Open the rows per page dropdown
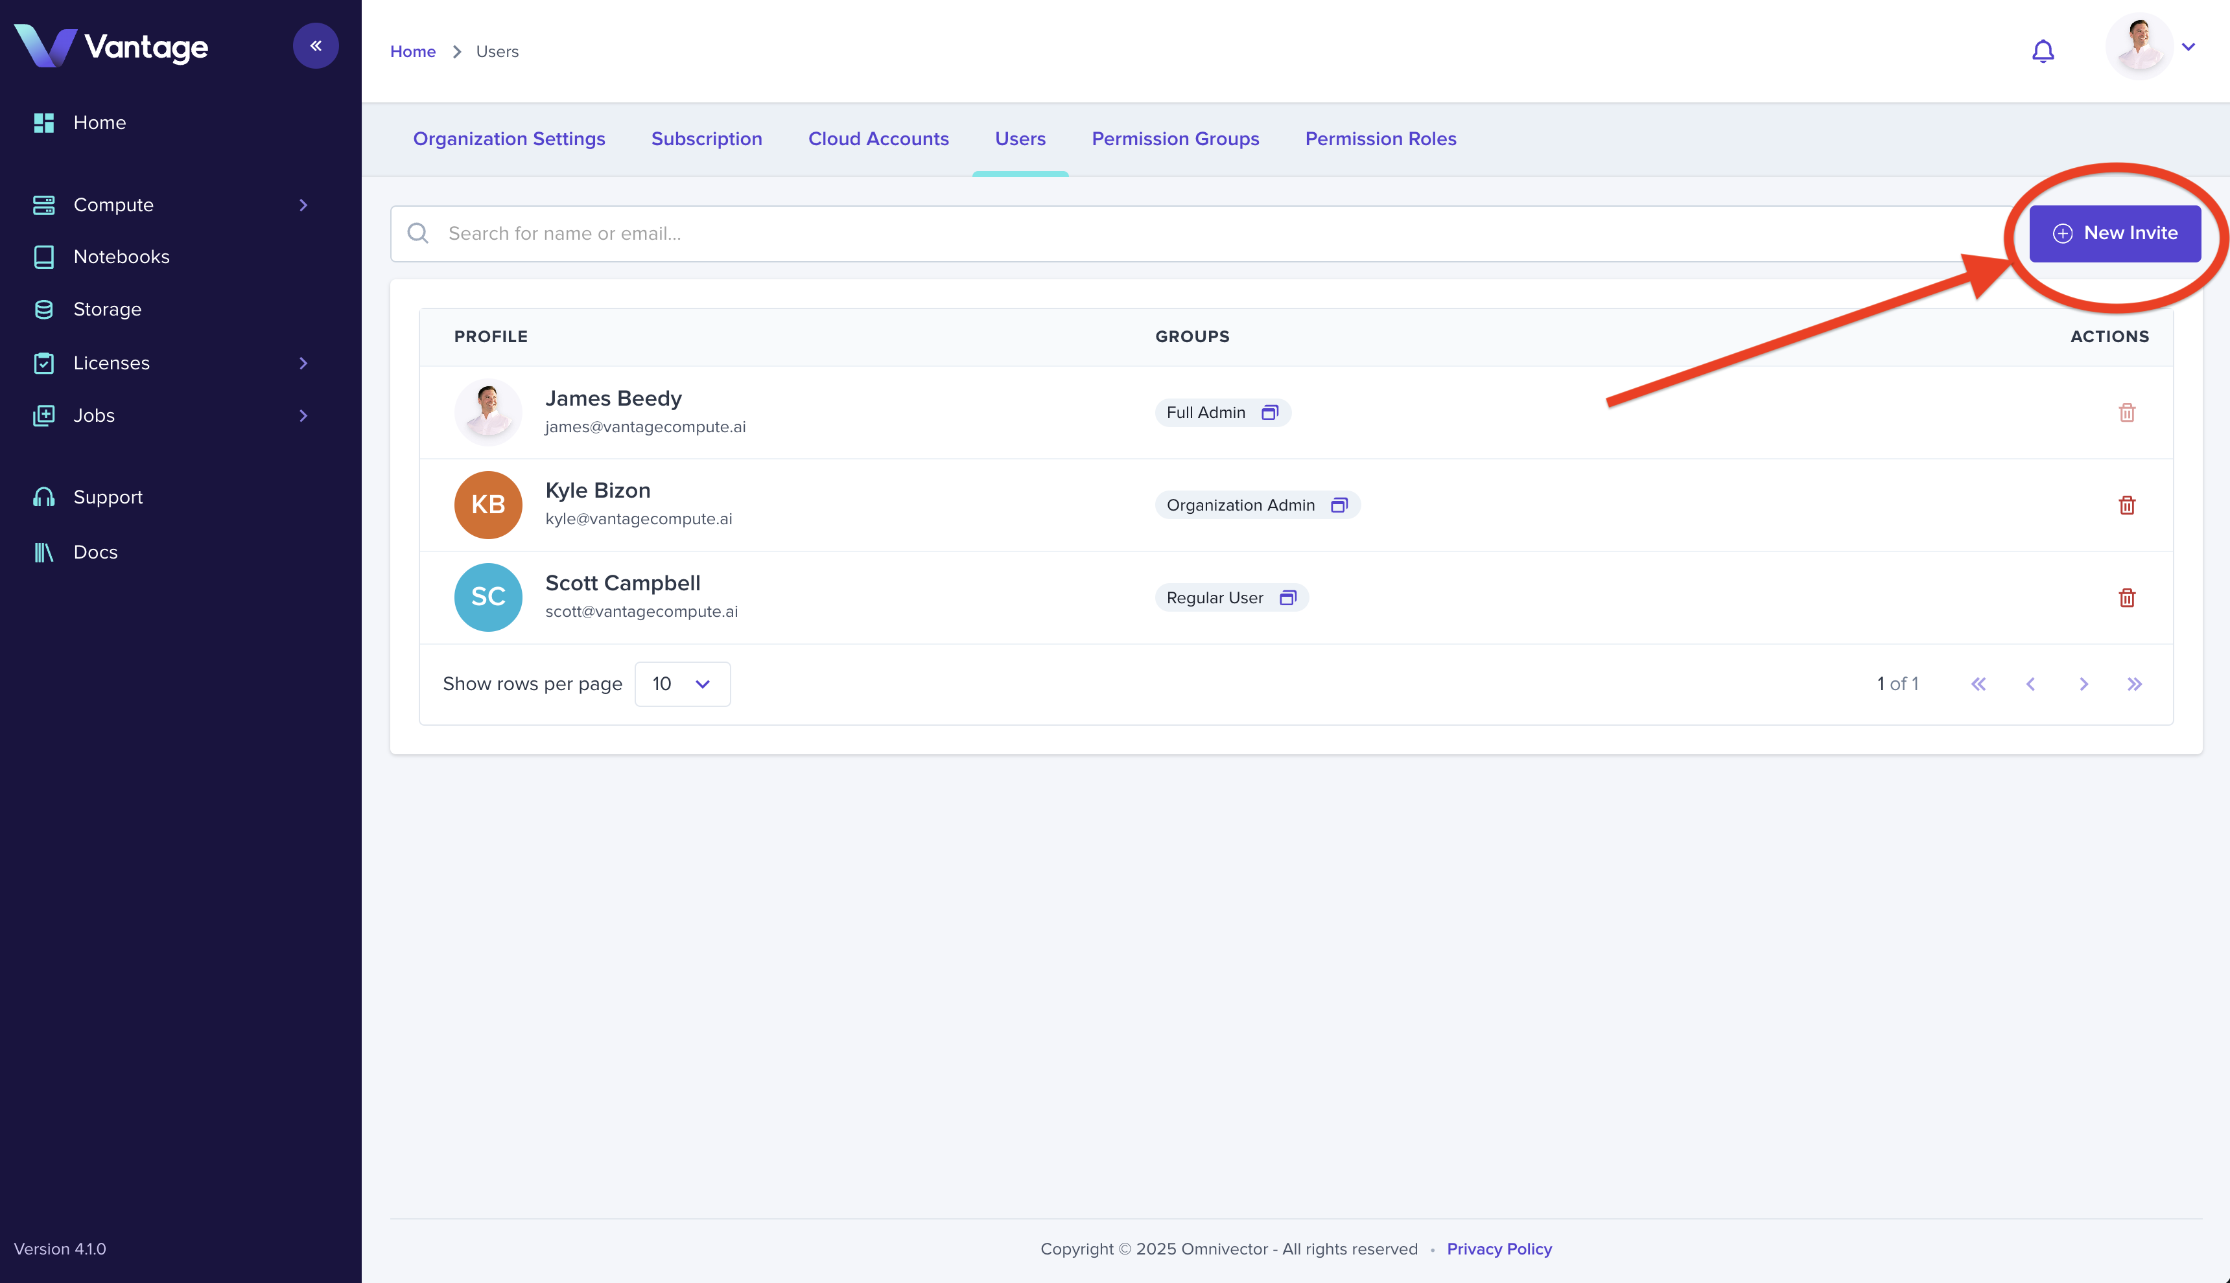Screen dimensions: 2230x1283 pos(682,684)
